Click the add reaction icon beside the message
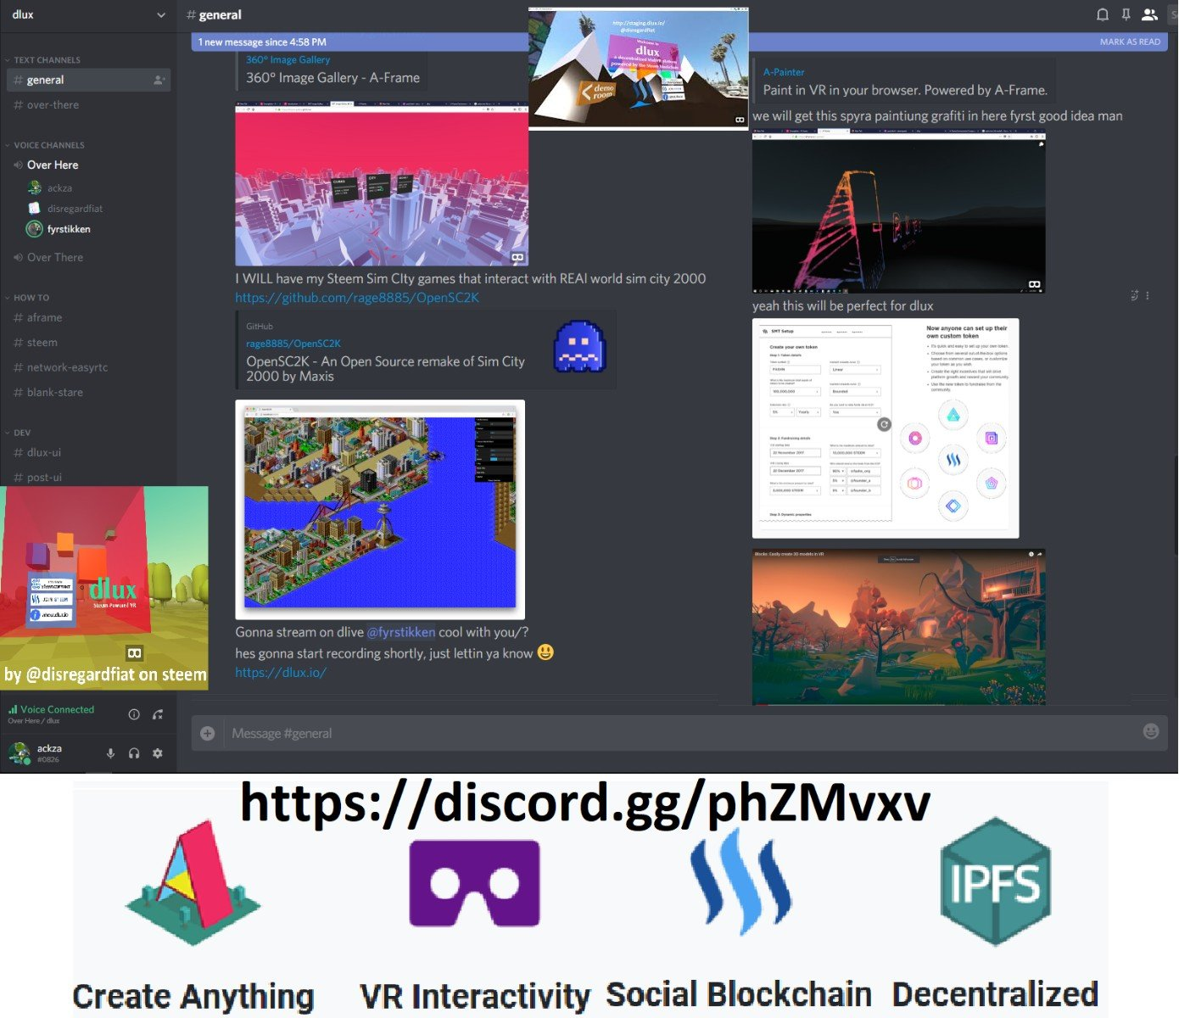Screen dimensions: 1179x1018 (1134, 295)
